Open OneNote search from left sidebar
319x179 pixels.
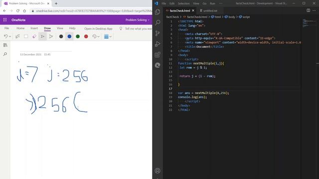[x=5, y=54]
